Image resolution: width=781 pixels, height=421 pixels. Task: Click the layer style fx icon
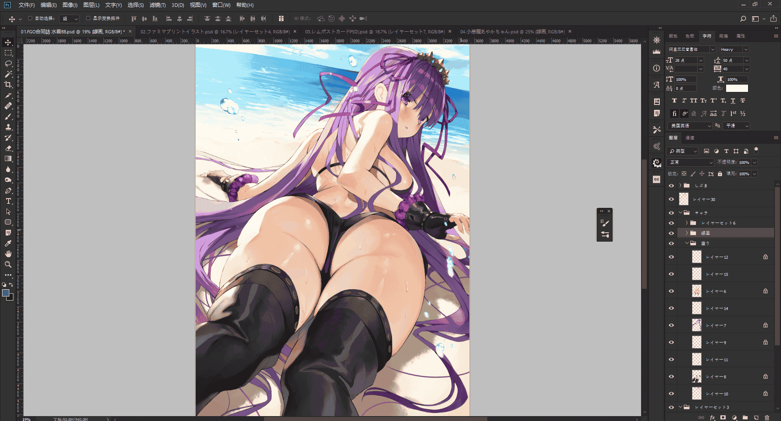tap(712, 417)
